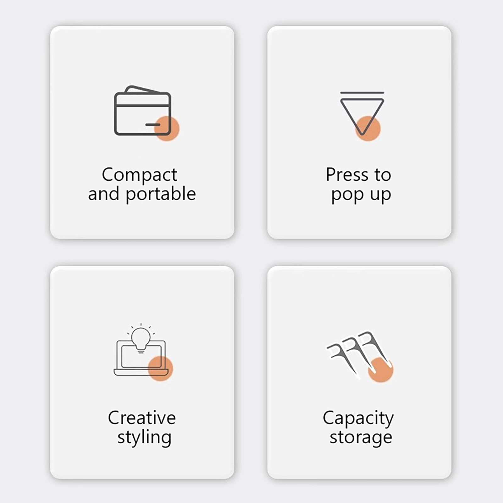Viewport: 503px width, 503px height.
Task: Click the orange dot on laptop icon
Action: (160, 368)
